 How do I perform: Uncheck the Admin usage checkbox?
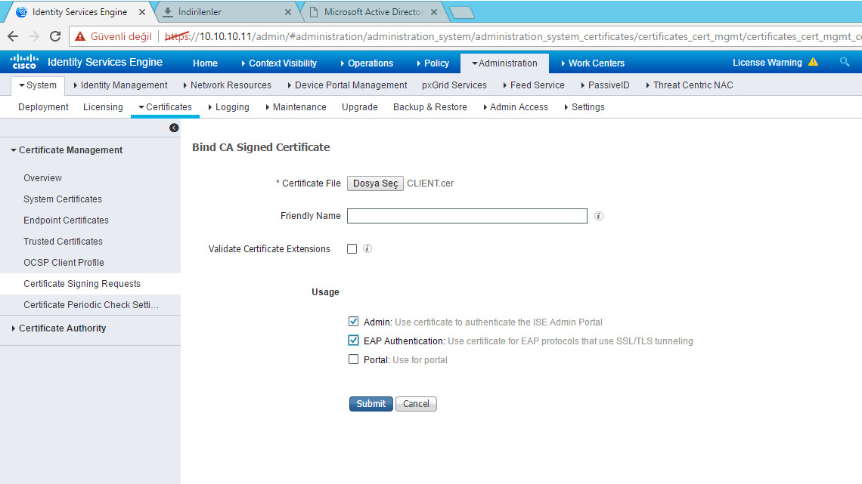coord(353,322)
